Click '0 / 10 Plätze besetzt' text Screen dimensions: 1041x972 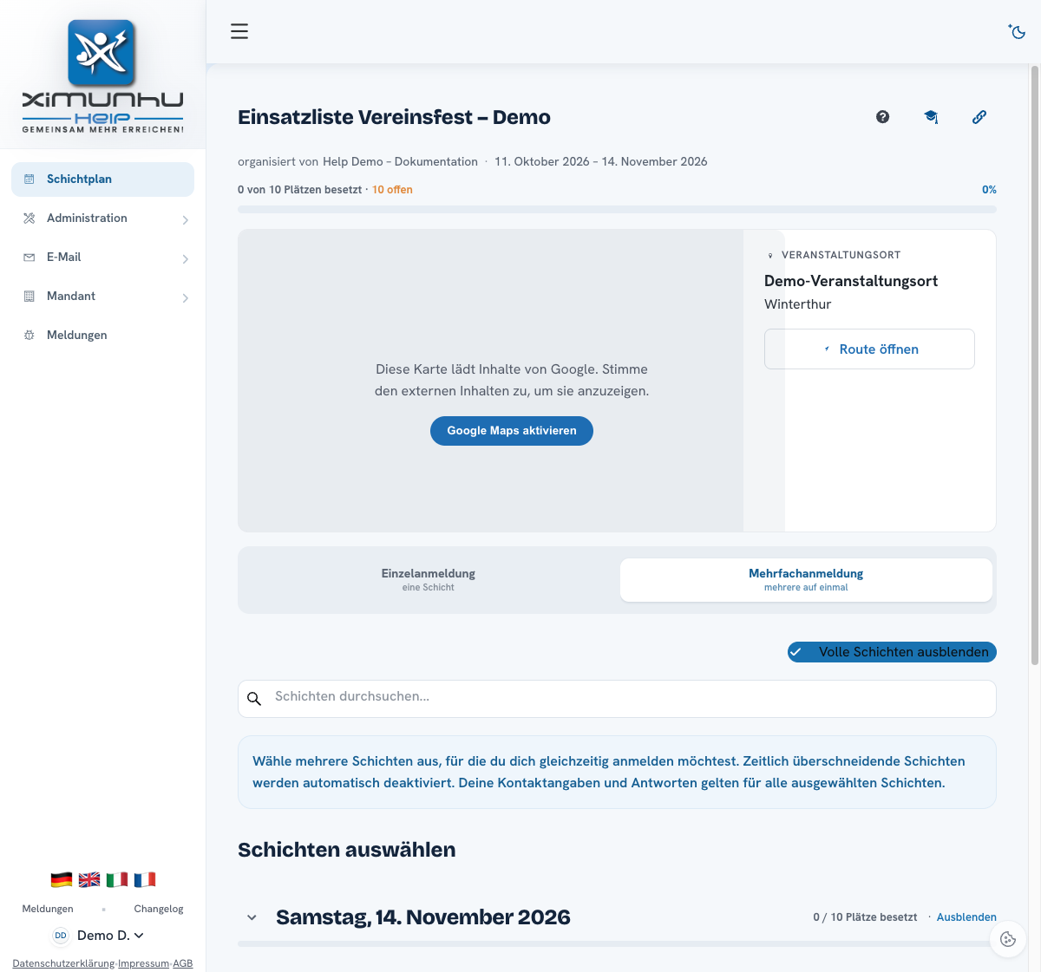[865, 917]
